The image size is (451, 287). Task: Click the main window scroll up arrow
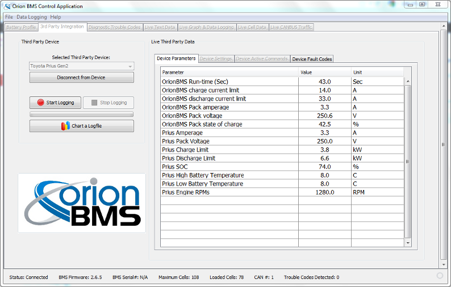443,26
